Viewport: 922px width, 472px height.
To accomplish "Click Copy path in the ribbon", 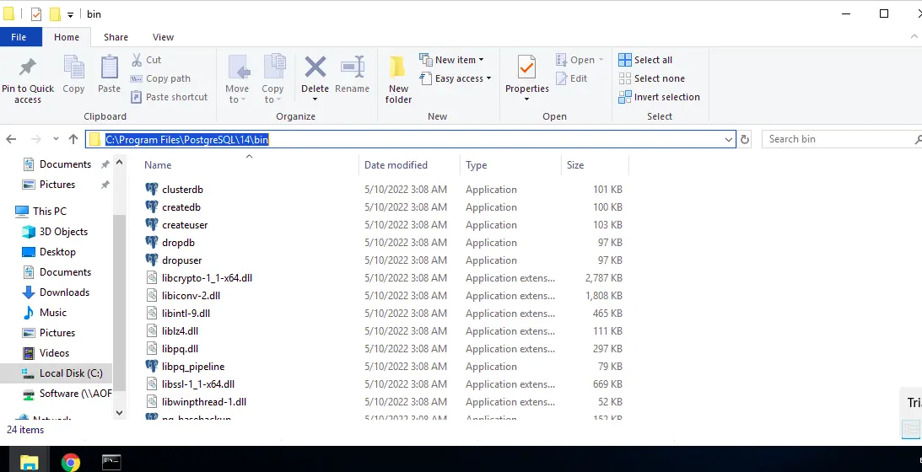I will coord(160,78).
